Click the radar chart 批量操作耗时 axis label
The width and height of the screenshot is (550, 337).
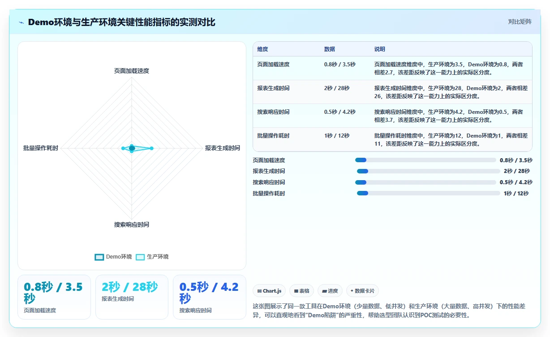point(41,148)
